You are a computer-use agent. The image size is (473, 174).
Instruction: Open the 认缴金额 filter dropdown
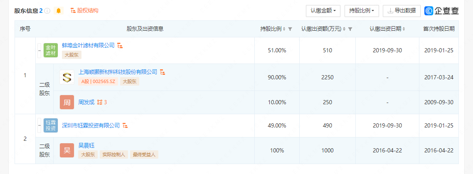[323, 11]
